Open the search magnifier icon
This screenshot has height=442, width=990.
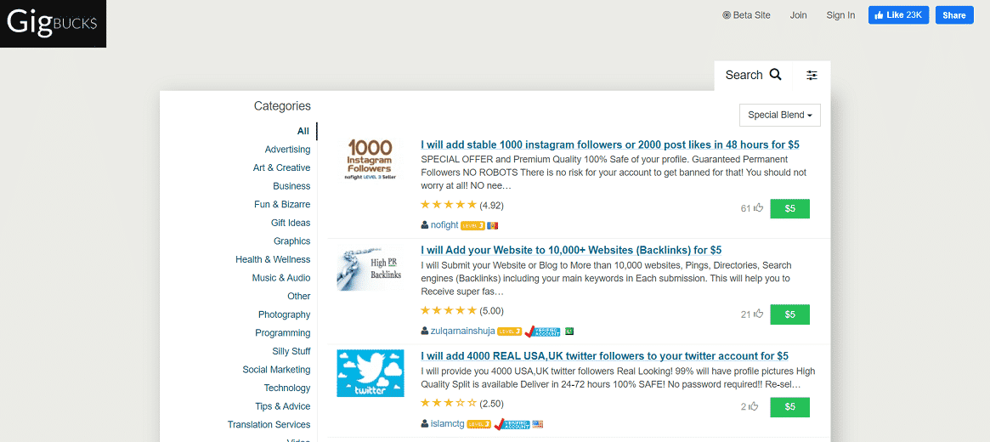pyautogui.click(x=775, y=75)
